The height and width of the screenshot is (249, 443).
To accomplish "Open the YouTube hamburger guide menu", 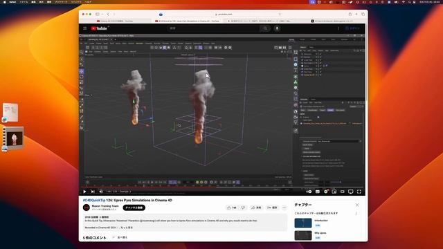I will pyautogui.click(x=85, y=28).
